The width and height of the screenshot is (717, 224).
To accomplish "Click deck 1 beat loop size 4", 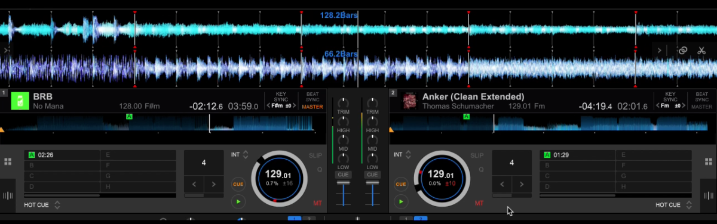I will coord(204,162).
